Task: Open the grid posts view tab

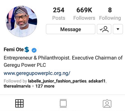Action: pyautogui.click(x=19, y=103)
